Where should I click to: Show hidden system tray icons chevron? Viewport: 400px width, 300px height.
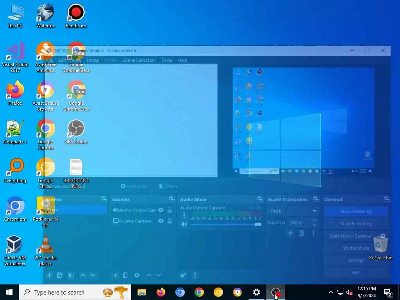(x=330, y=292)
